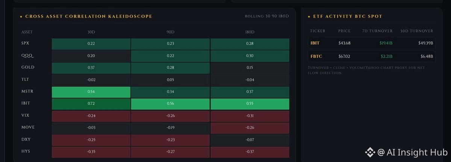Screen dimensions: 451x162
Task: Click TLT 90D value 0.05
Action: coord(170,80)
